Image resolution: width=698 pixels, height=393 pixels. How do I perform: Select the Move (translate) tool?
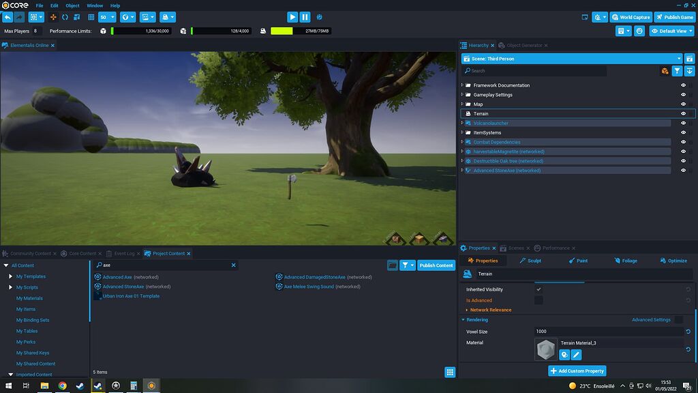pos(53,17)
